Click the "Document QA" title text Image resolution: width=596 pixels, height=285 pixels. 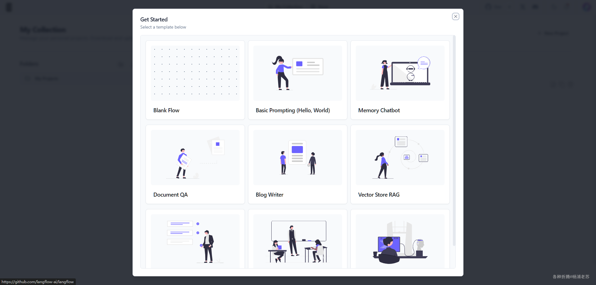170,195
